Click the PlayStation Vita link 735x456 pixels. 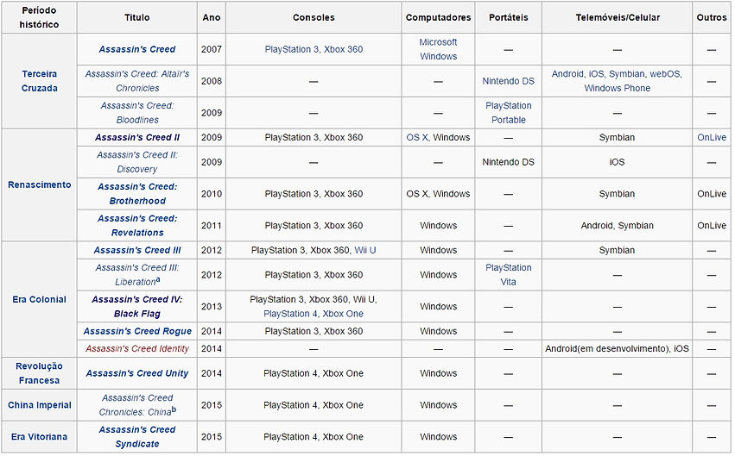[x=508, y=274]
